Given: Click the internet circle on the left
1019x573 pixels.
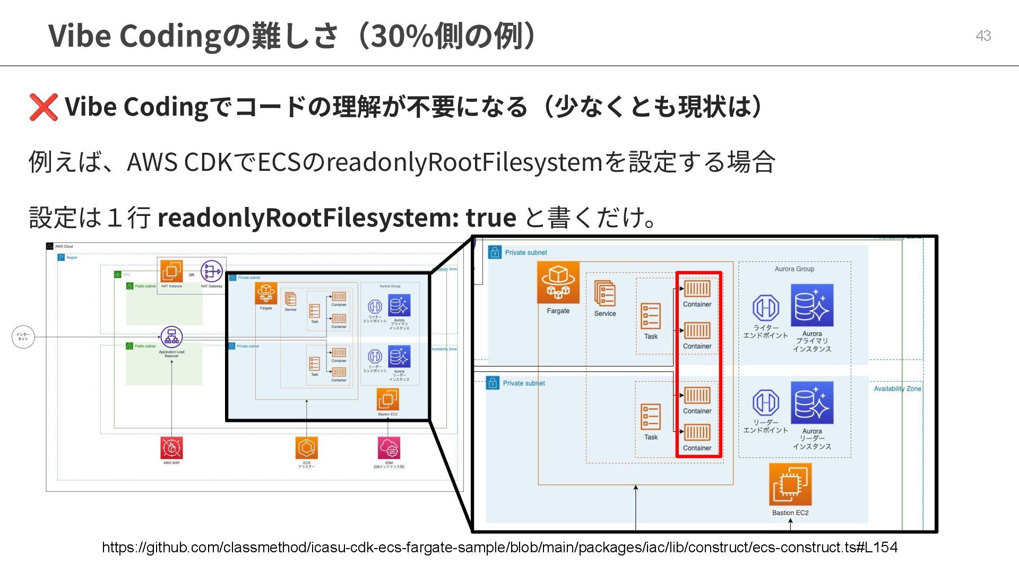Looking at the screenshot, I should 23,337.
